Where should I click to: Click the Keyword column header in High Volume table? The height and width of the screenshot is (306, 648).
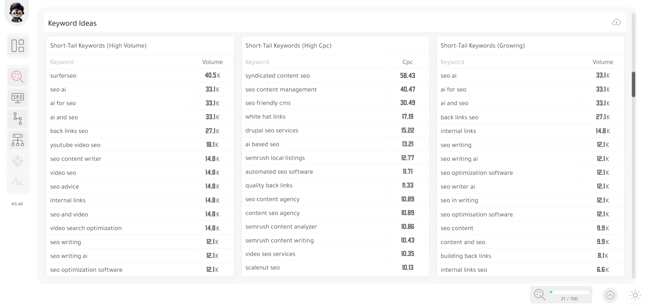(62, 62)
